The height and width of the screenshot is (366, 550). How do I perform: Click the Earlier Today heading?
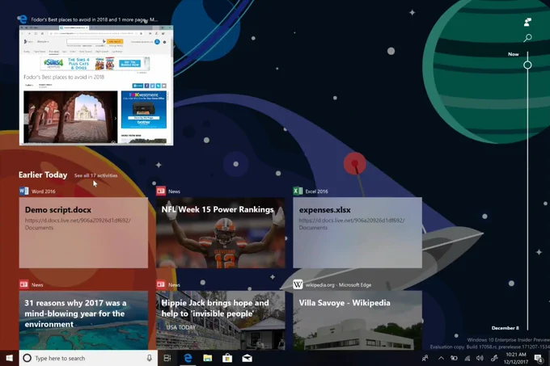coord(43,175)
